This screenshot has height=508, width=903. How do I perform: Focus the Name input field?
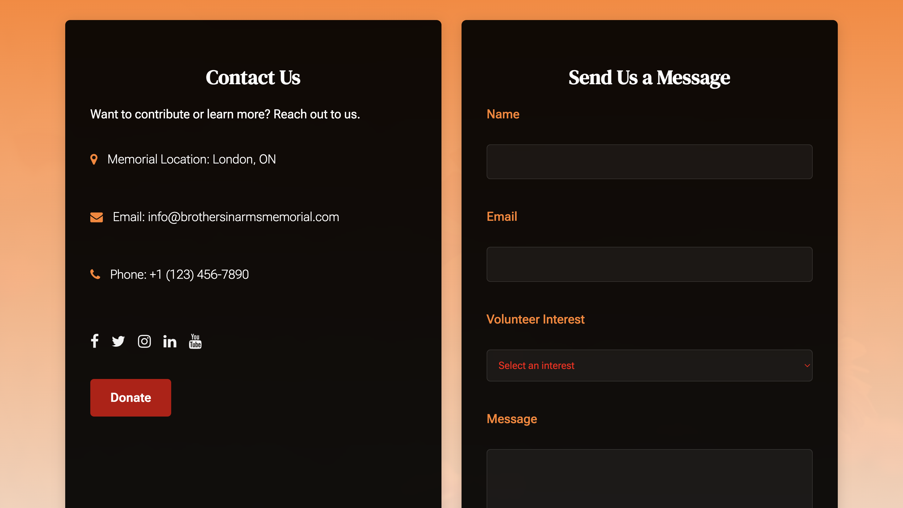click(x=649, y=162)
